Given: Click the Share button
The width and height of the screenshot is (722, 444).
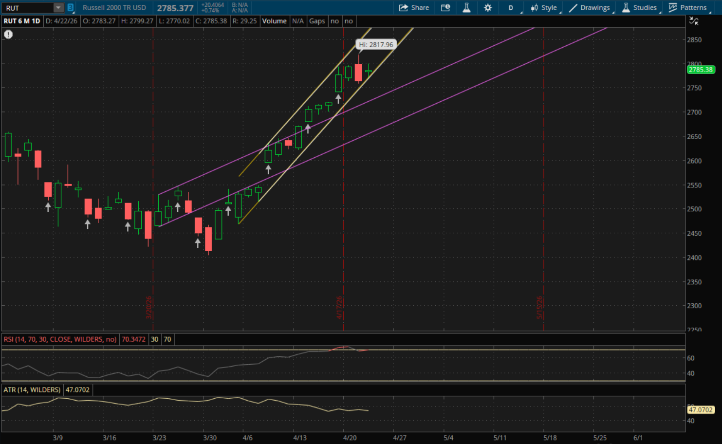Looking at the screenshot, I should pos(414,8).
